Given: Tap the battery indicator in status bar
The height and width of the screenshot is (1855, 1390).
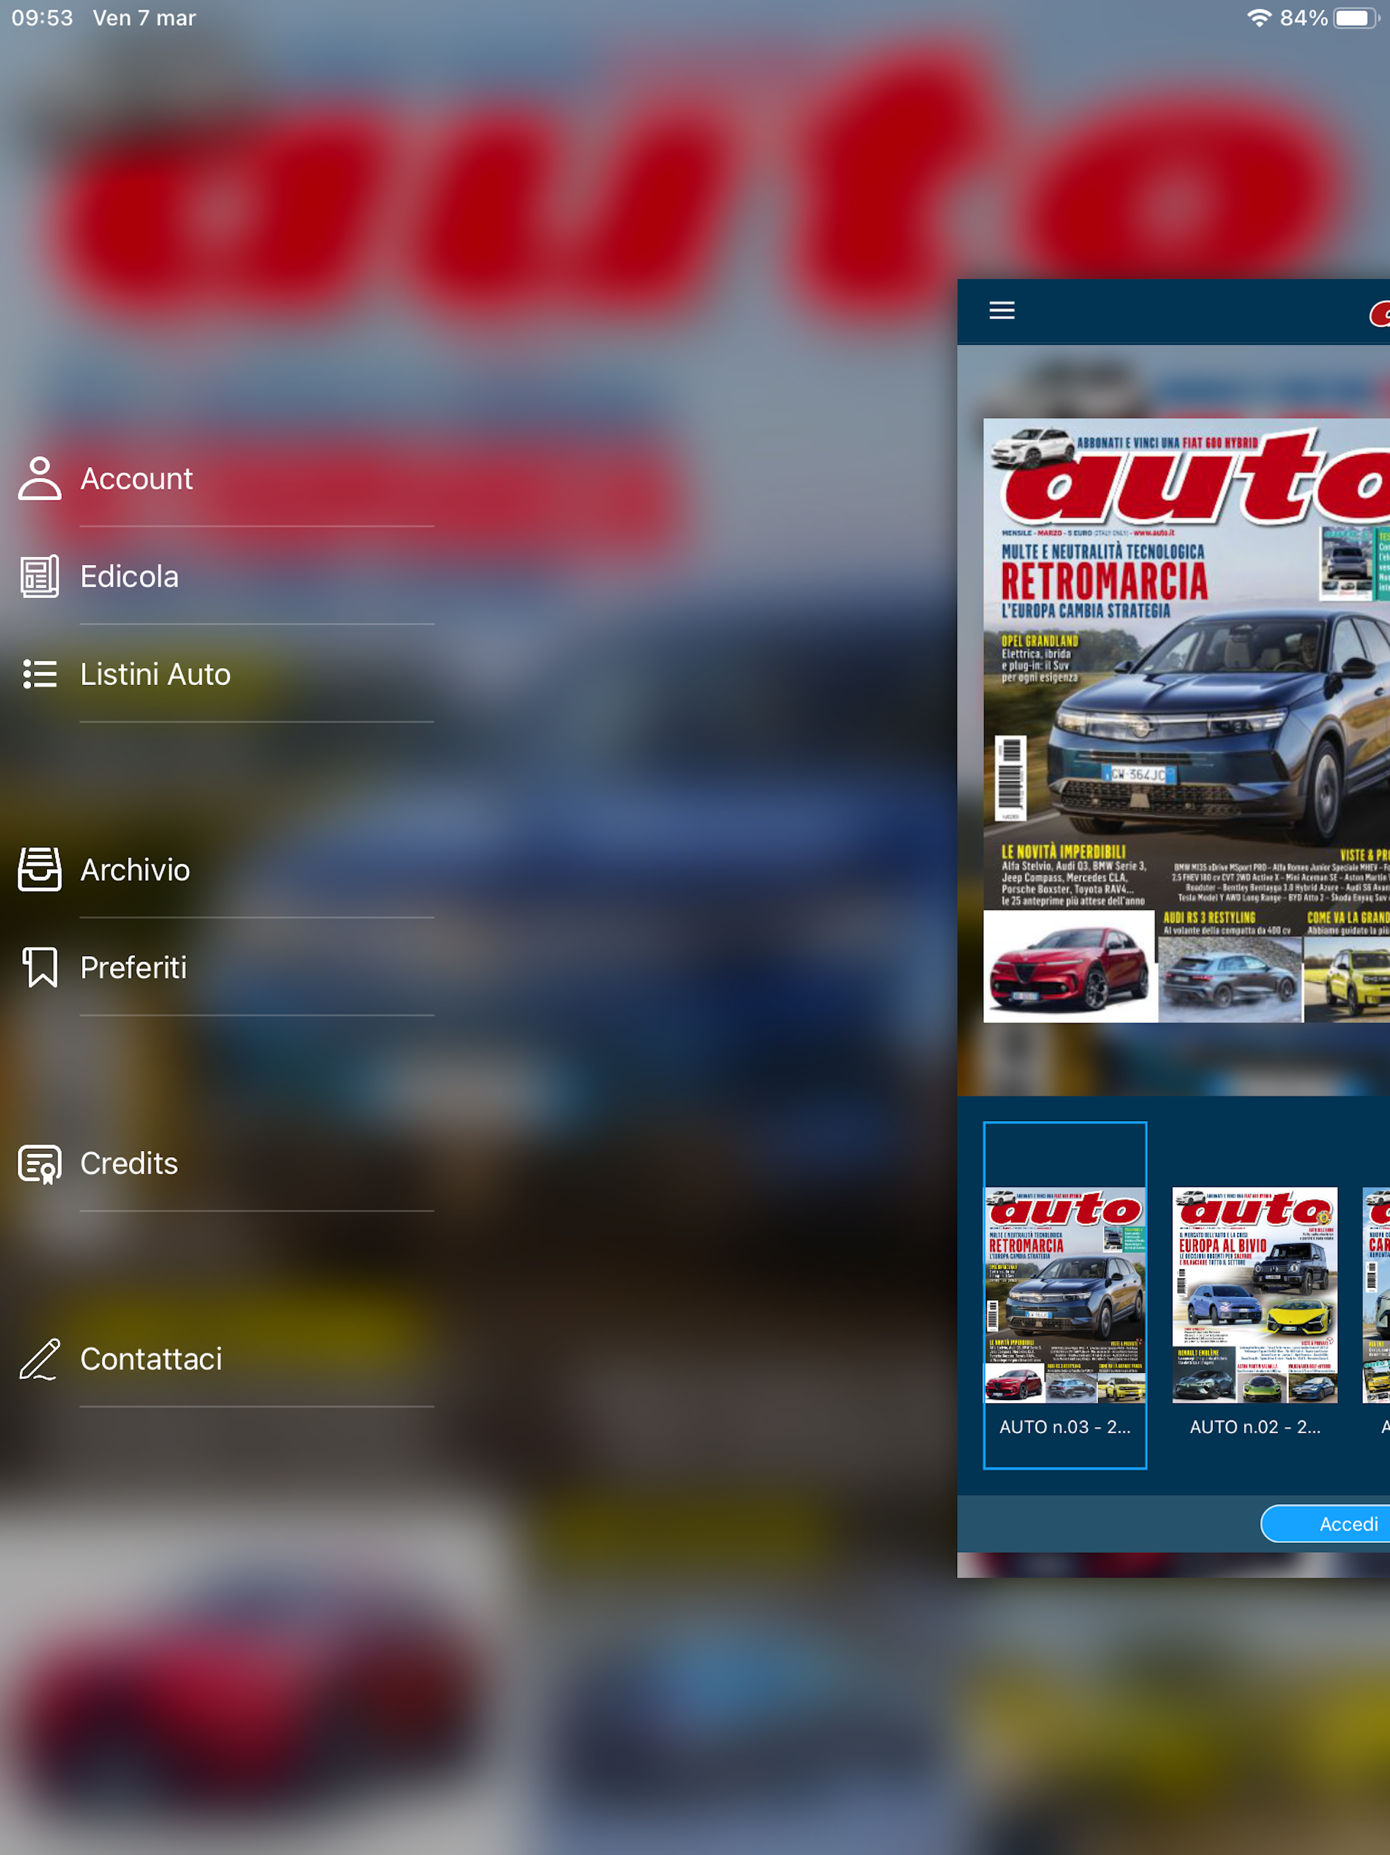Looking at the screenshot, I should tap(1355, 18).
